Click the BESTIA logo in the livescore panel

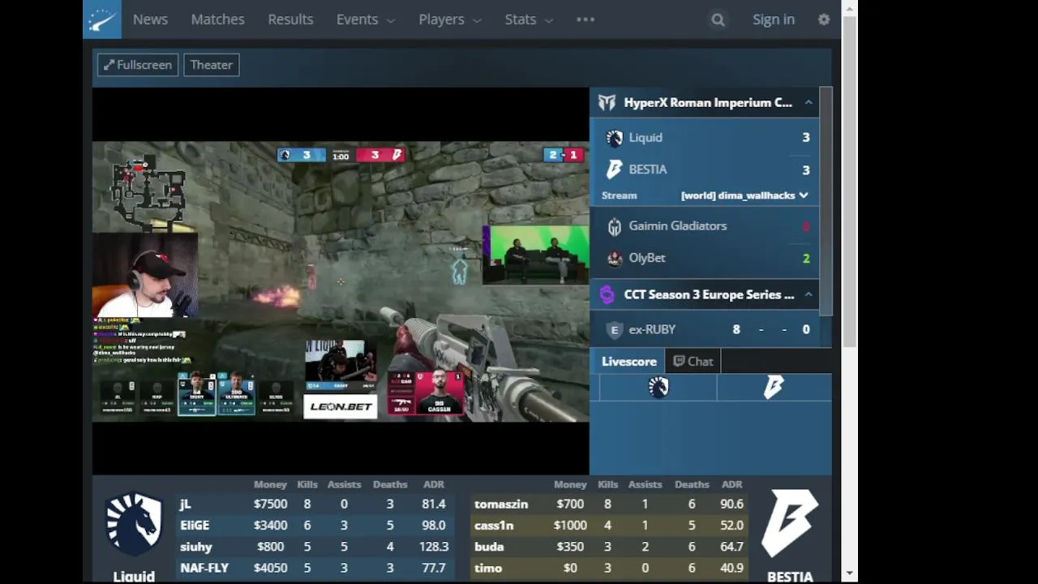click(x=774, y=388)
